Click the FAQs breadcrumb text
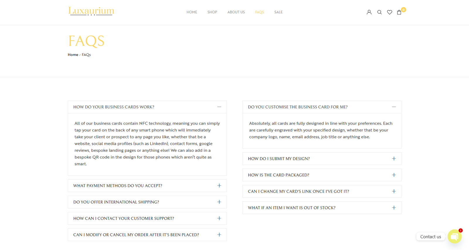This screenshot has height=250, width=469. (86, 55)
